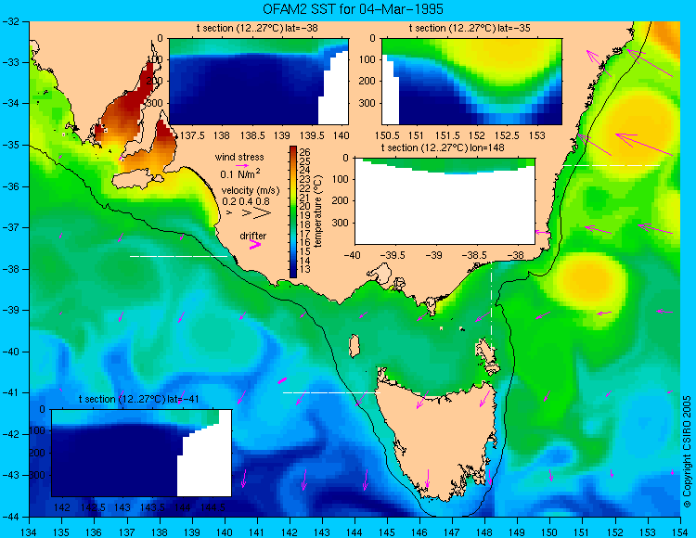Click the white dashed section line at latitude -41

331,392
